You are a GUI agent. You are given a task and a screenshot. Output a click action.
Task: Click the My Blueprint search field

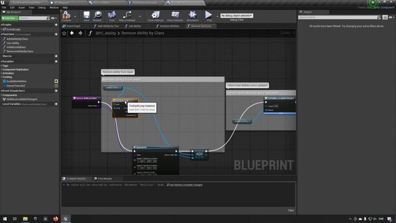point(33,18)
